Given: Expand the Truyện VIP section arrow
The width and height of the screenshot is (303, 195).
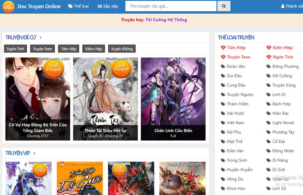Looking at the screenshot, I should pos(34,153).
